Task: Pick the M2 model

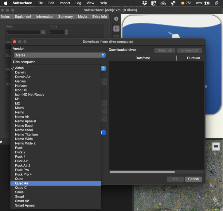Action: [55, 103]
